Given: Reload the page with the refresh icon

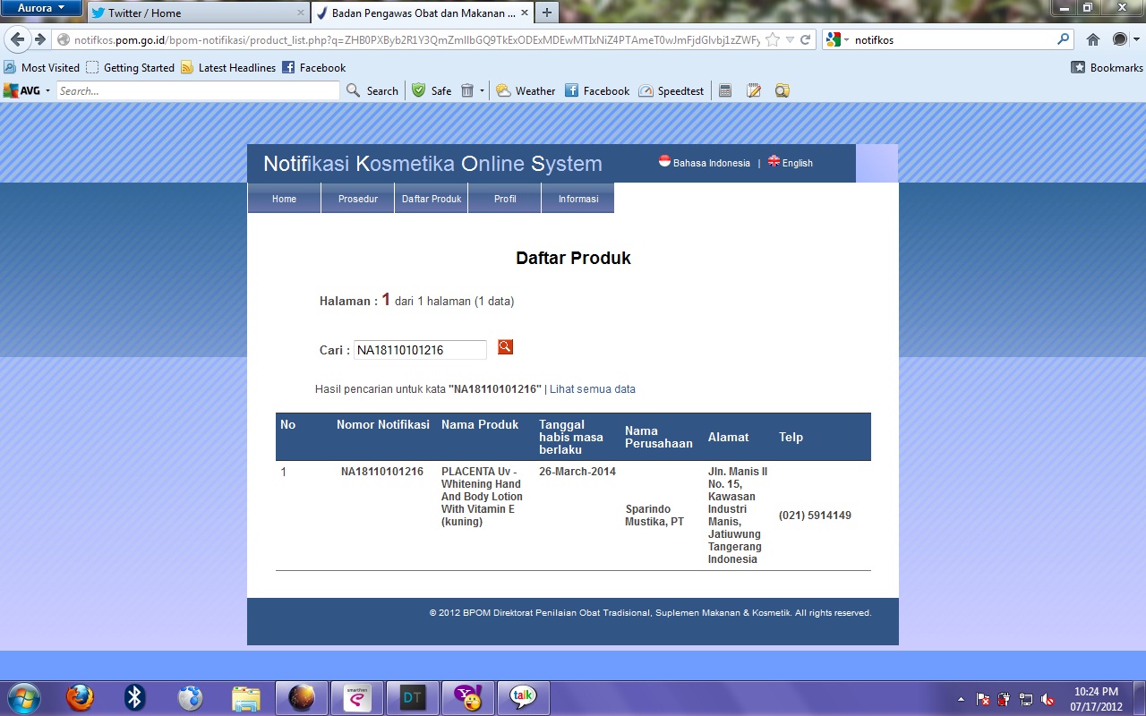Looking at the screenshot, I should point(806,40).
